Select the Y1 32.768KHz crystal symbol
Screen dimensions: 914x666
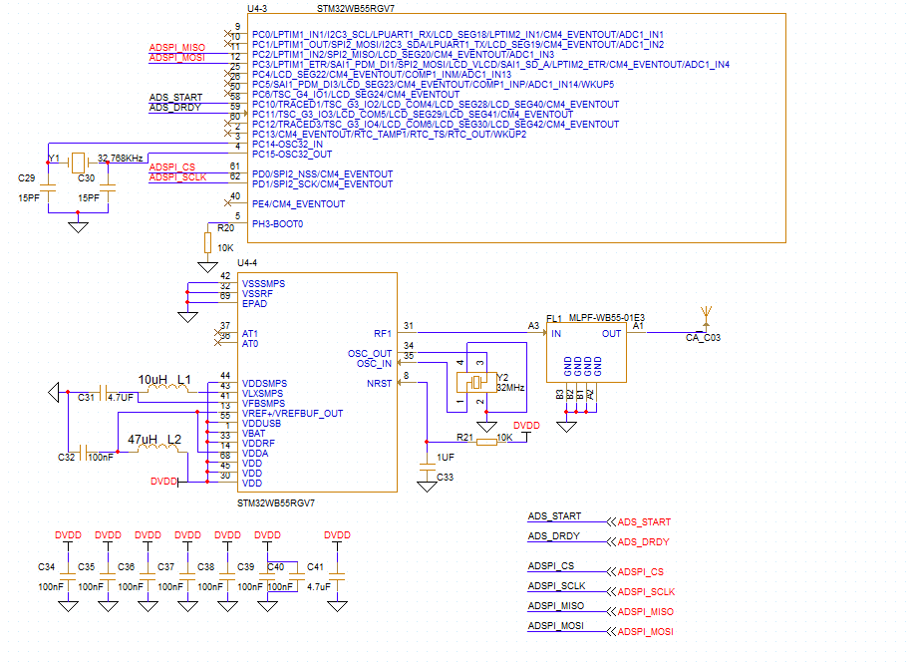tap(78, 163)
